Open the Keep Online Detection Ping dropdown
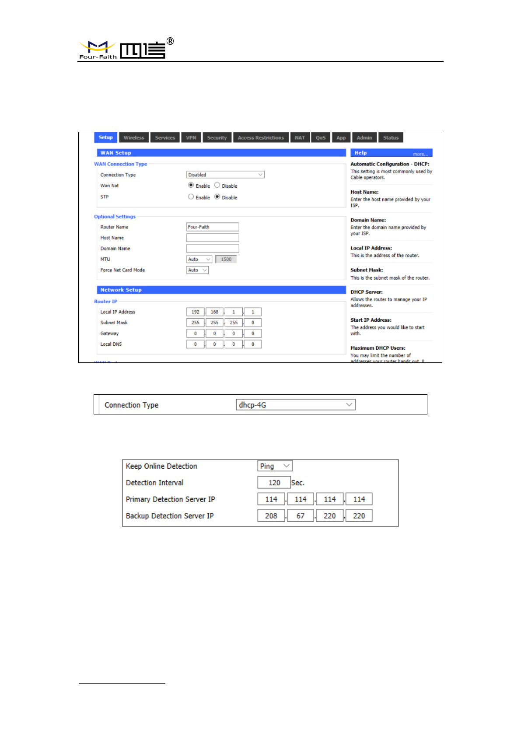Viewport: 521px width, 737px height. pos(275,466)
